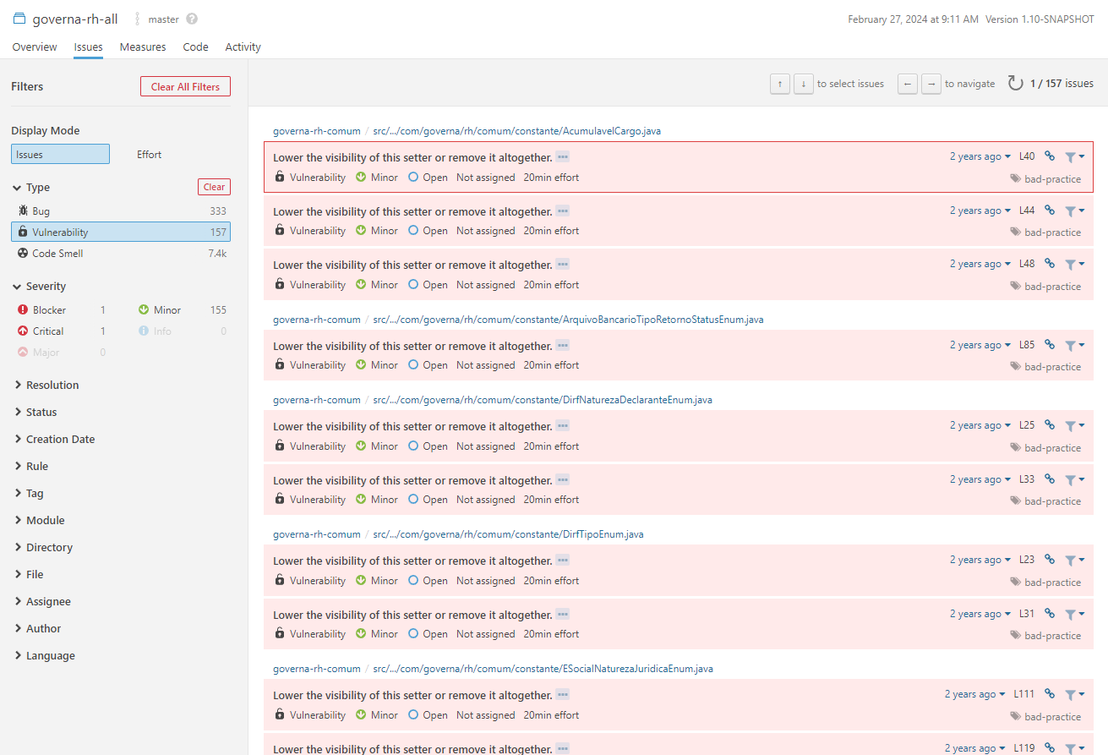1108x755 pixels.
Task: Show rule details ellipsis on L40 issue
Action: pos(563,157)
